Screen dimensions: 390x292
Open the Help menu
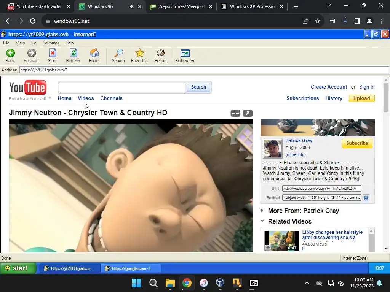[x=70, y=43]
